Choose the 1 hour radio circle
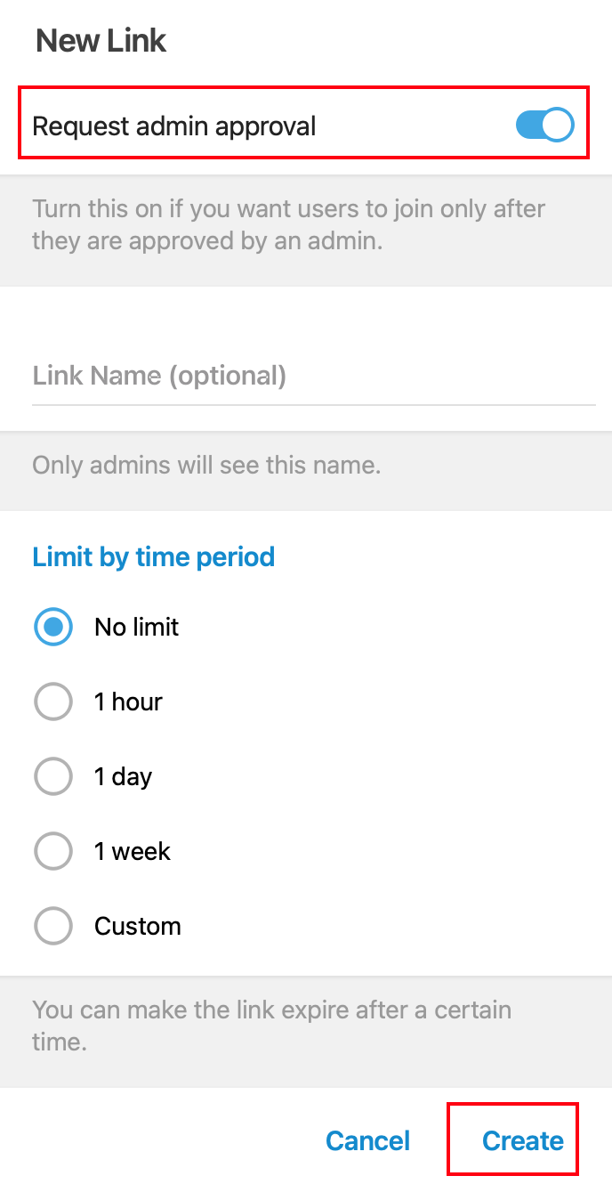612x1184 pixels. (52, 702)
